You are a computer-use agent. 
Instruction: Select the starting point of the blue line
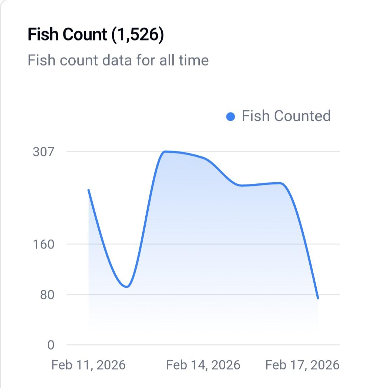[x=89, y=190]
